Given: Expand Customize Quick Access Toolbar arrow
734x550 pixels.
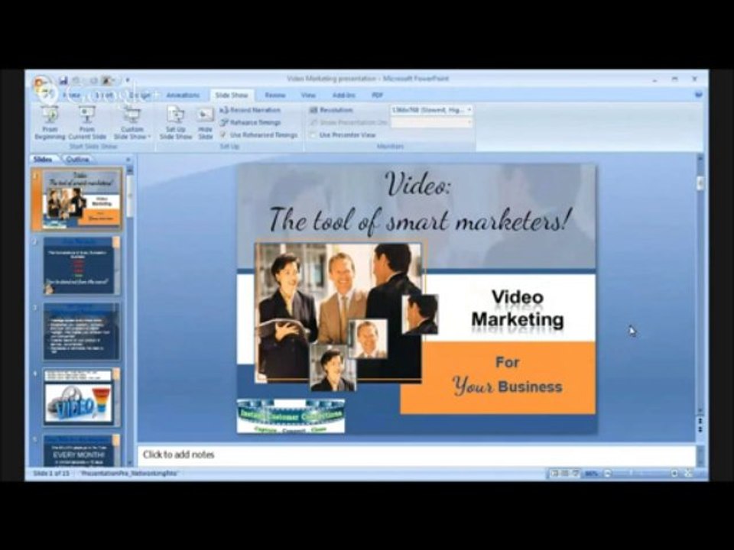Looking at the screenshot, I should (128, 80).
